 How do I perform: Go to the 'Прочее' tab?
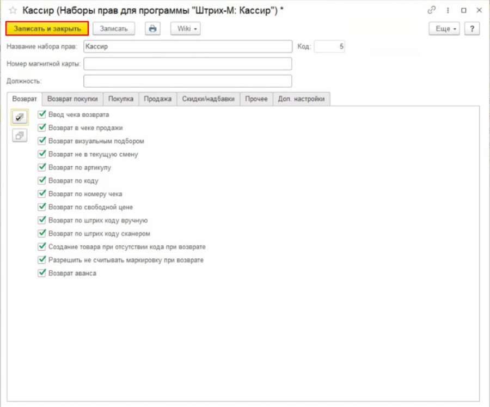[256, 99]
